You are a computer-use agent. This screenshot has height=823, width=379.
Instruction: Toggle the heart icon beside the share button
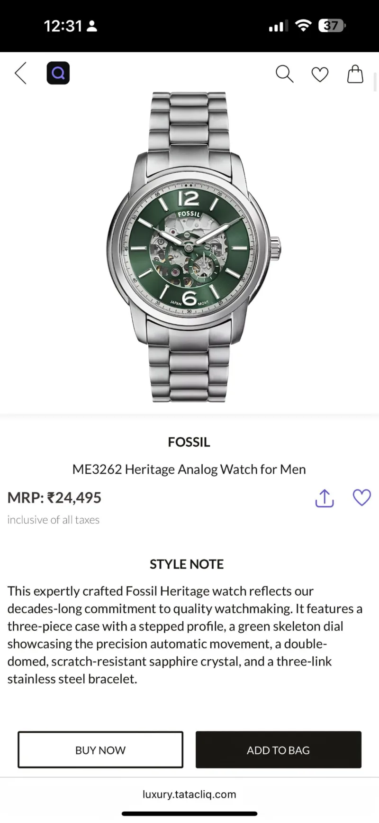click(361, 497)
